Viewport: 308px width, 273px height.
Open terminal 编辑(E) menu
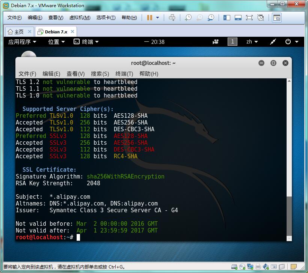tap(51, 74)
